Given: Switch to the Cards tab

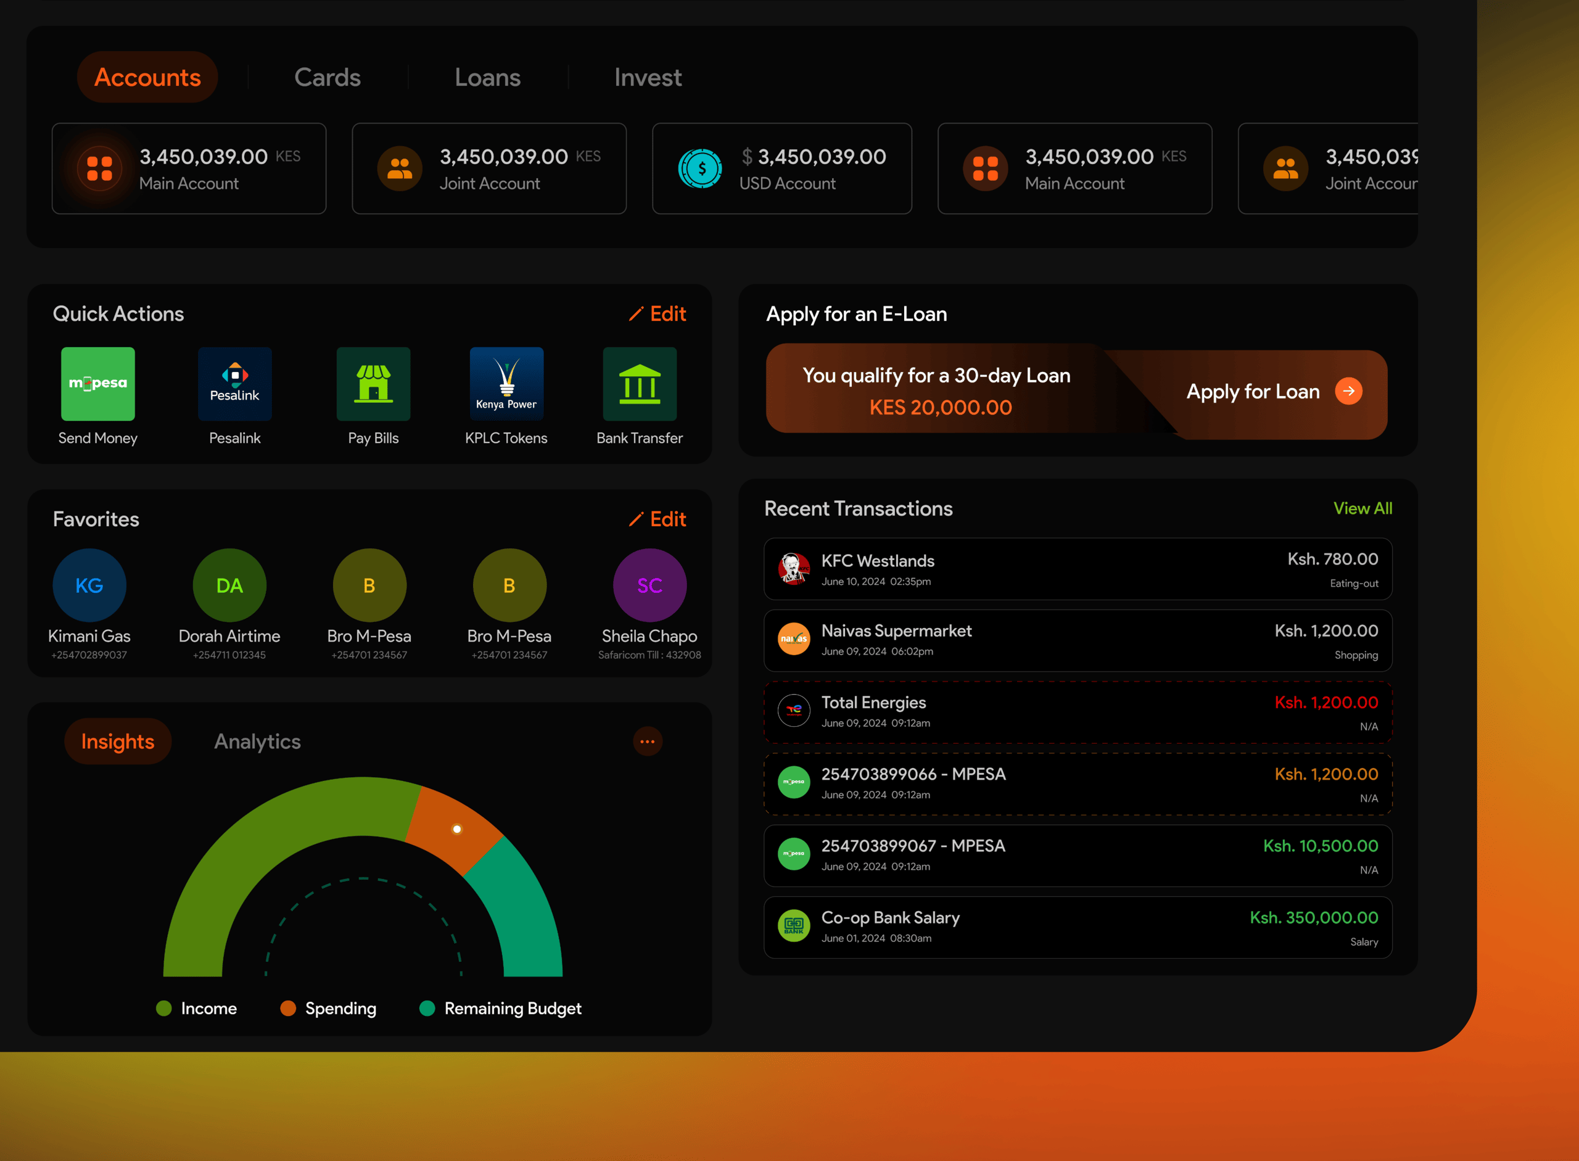Looking at the screenshot, I should pos(328,77).
